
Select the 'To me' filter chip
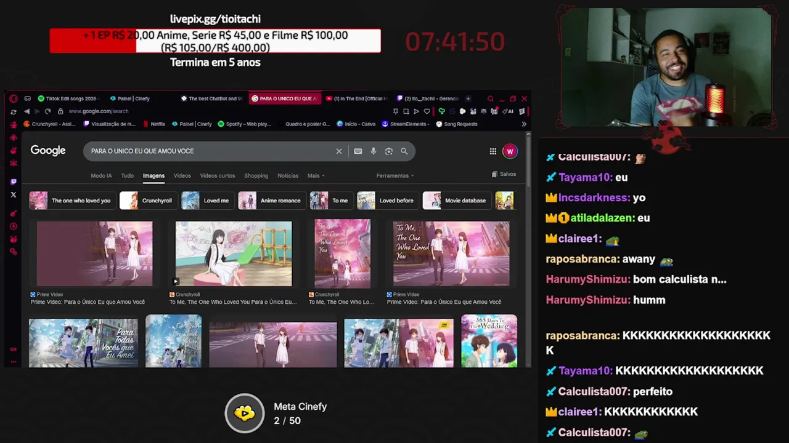[x=331, y=201]
